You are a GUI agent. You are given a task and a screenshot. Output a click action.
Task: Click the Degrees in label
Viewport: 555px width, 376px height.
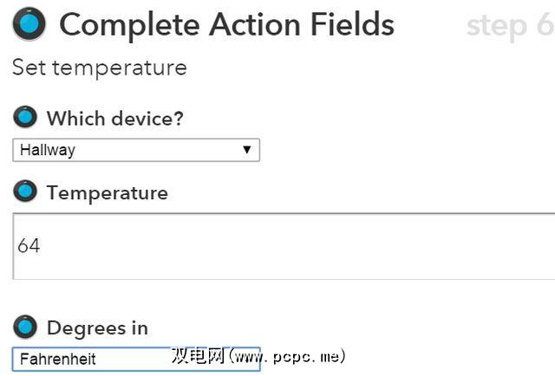(x=97, y=327)
